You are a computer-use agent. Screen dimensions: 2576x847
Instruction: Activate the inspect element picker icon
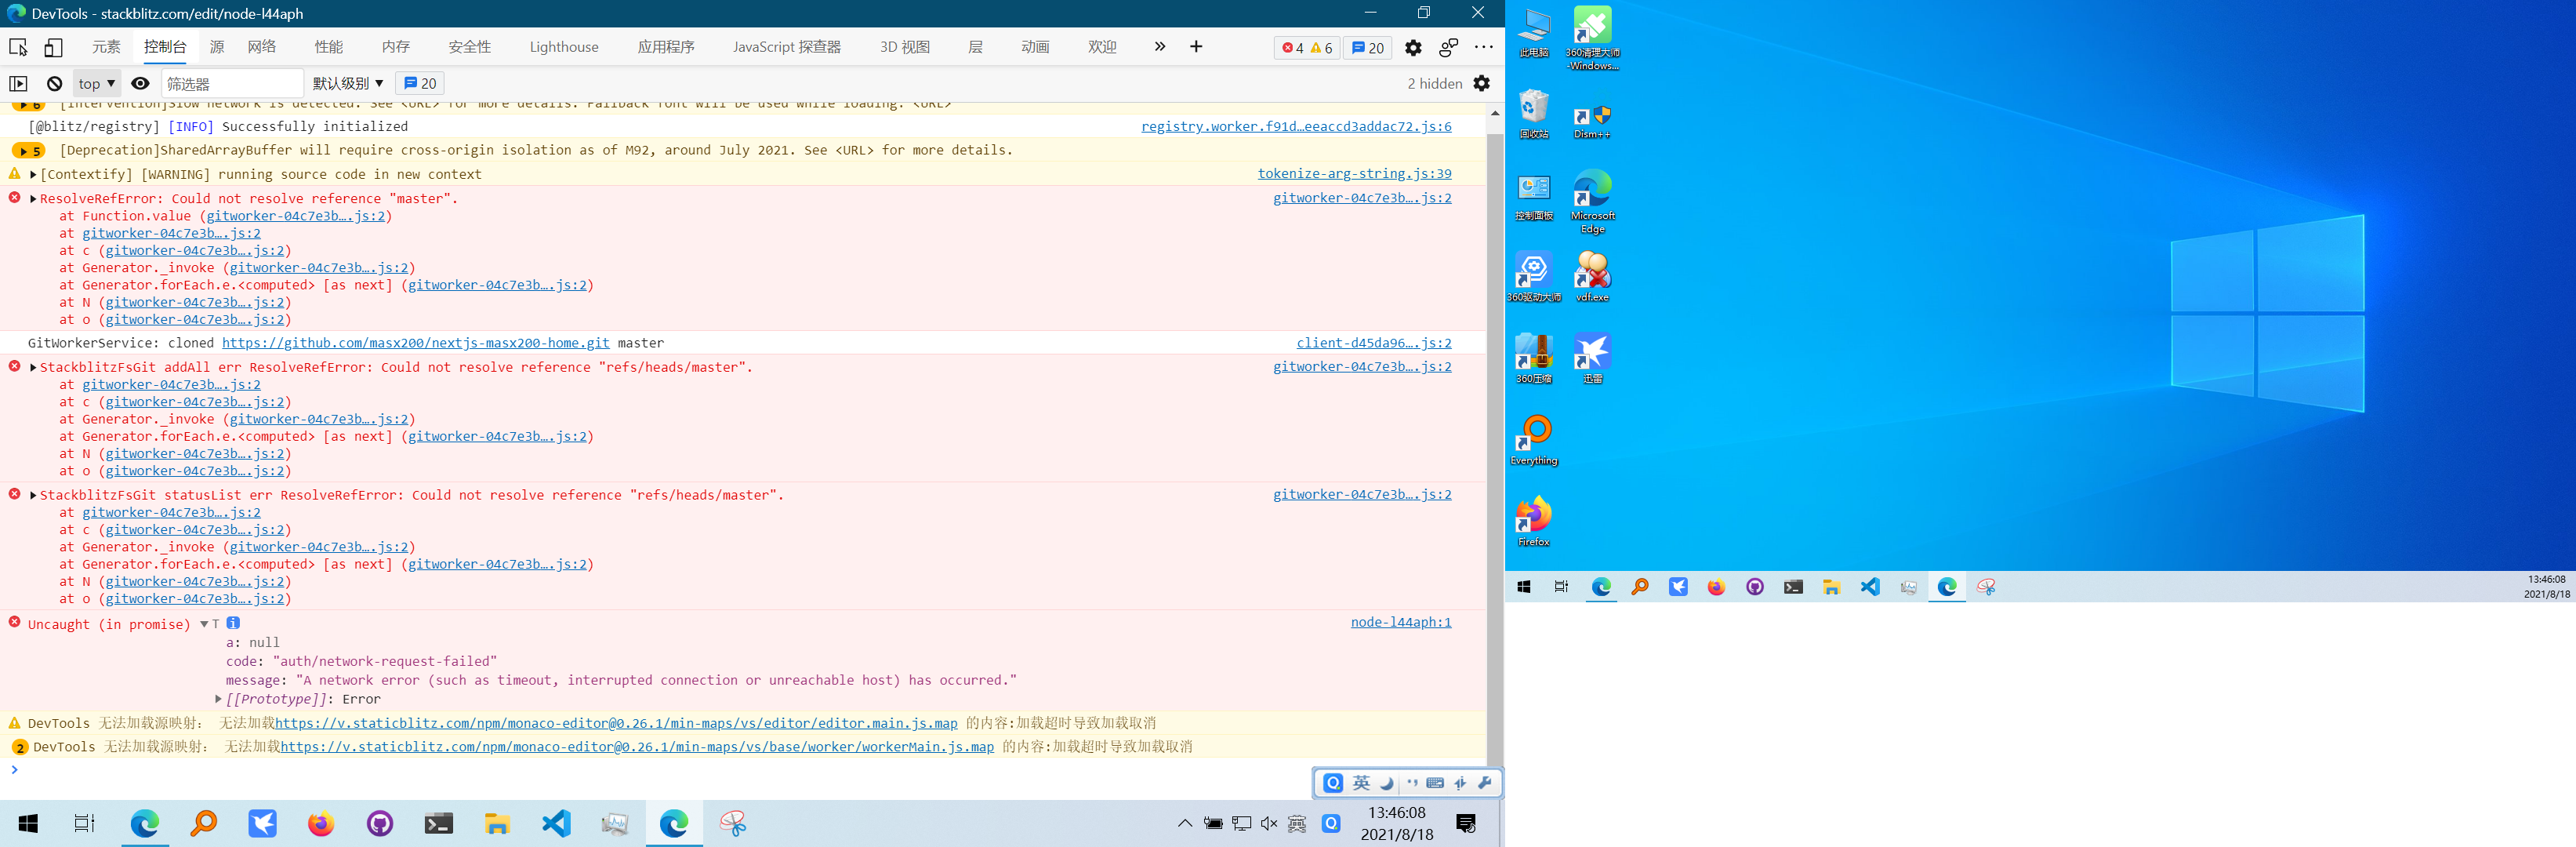coord(18,47)
